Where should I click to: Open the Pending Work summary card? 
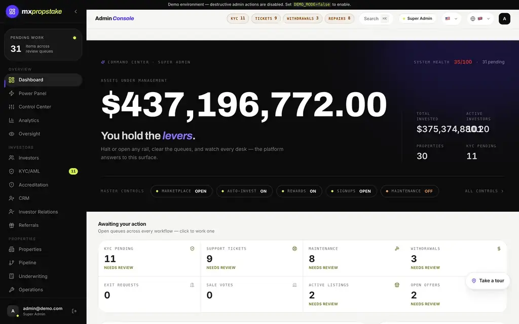pyautogui.click(x=43, y=45)
